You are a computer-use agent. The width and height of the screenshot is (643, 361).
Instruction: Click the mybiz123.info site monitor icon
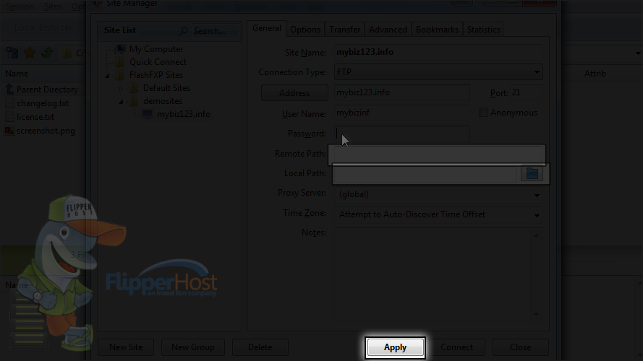point(148,114)
